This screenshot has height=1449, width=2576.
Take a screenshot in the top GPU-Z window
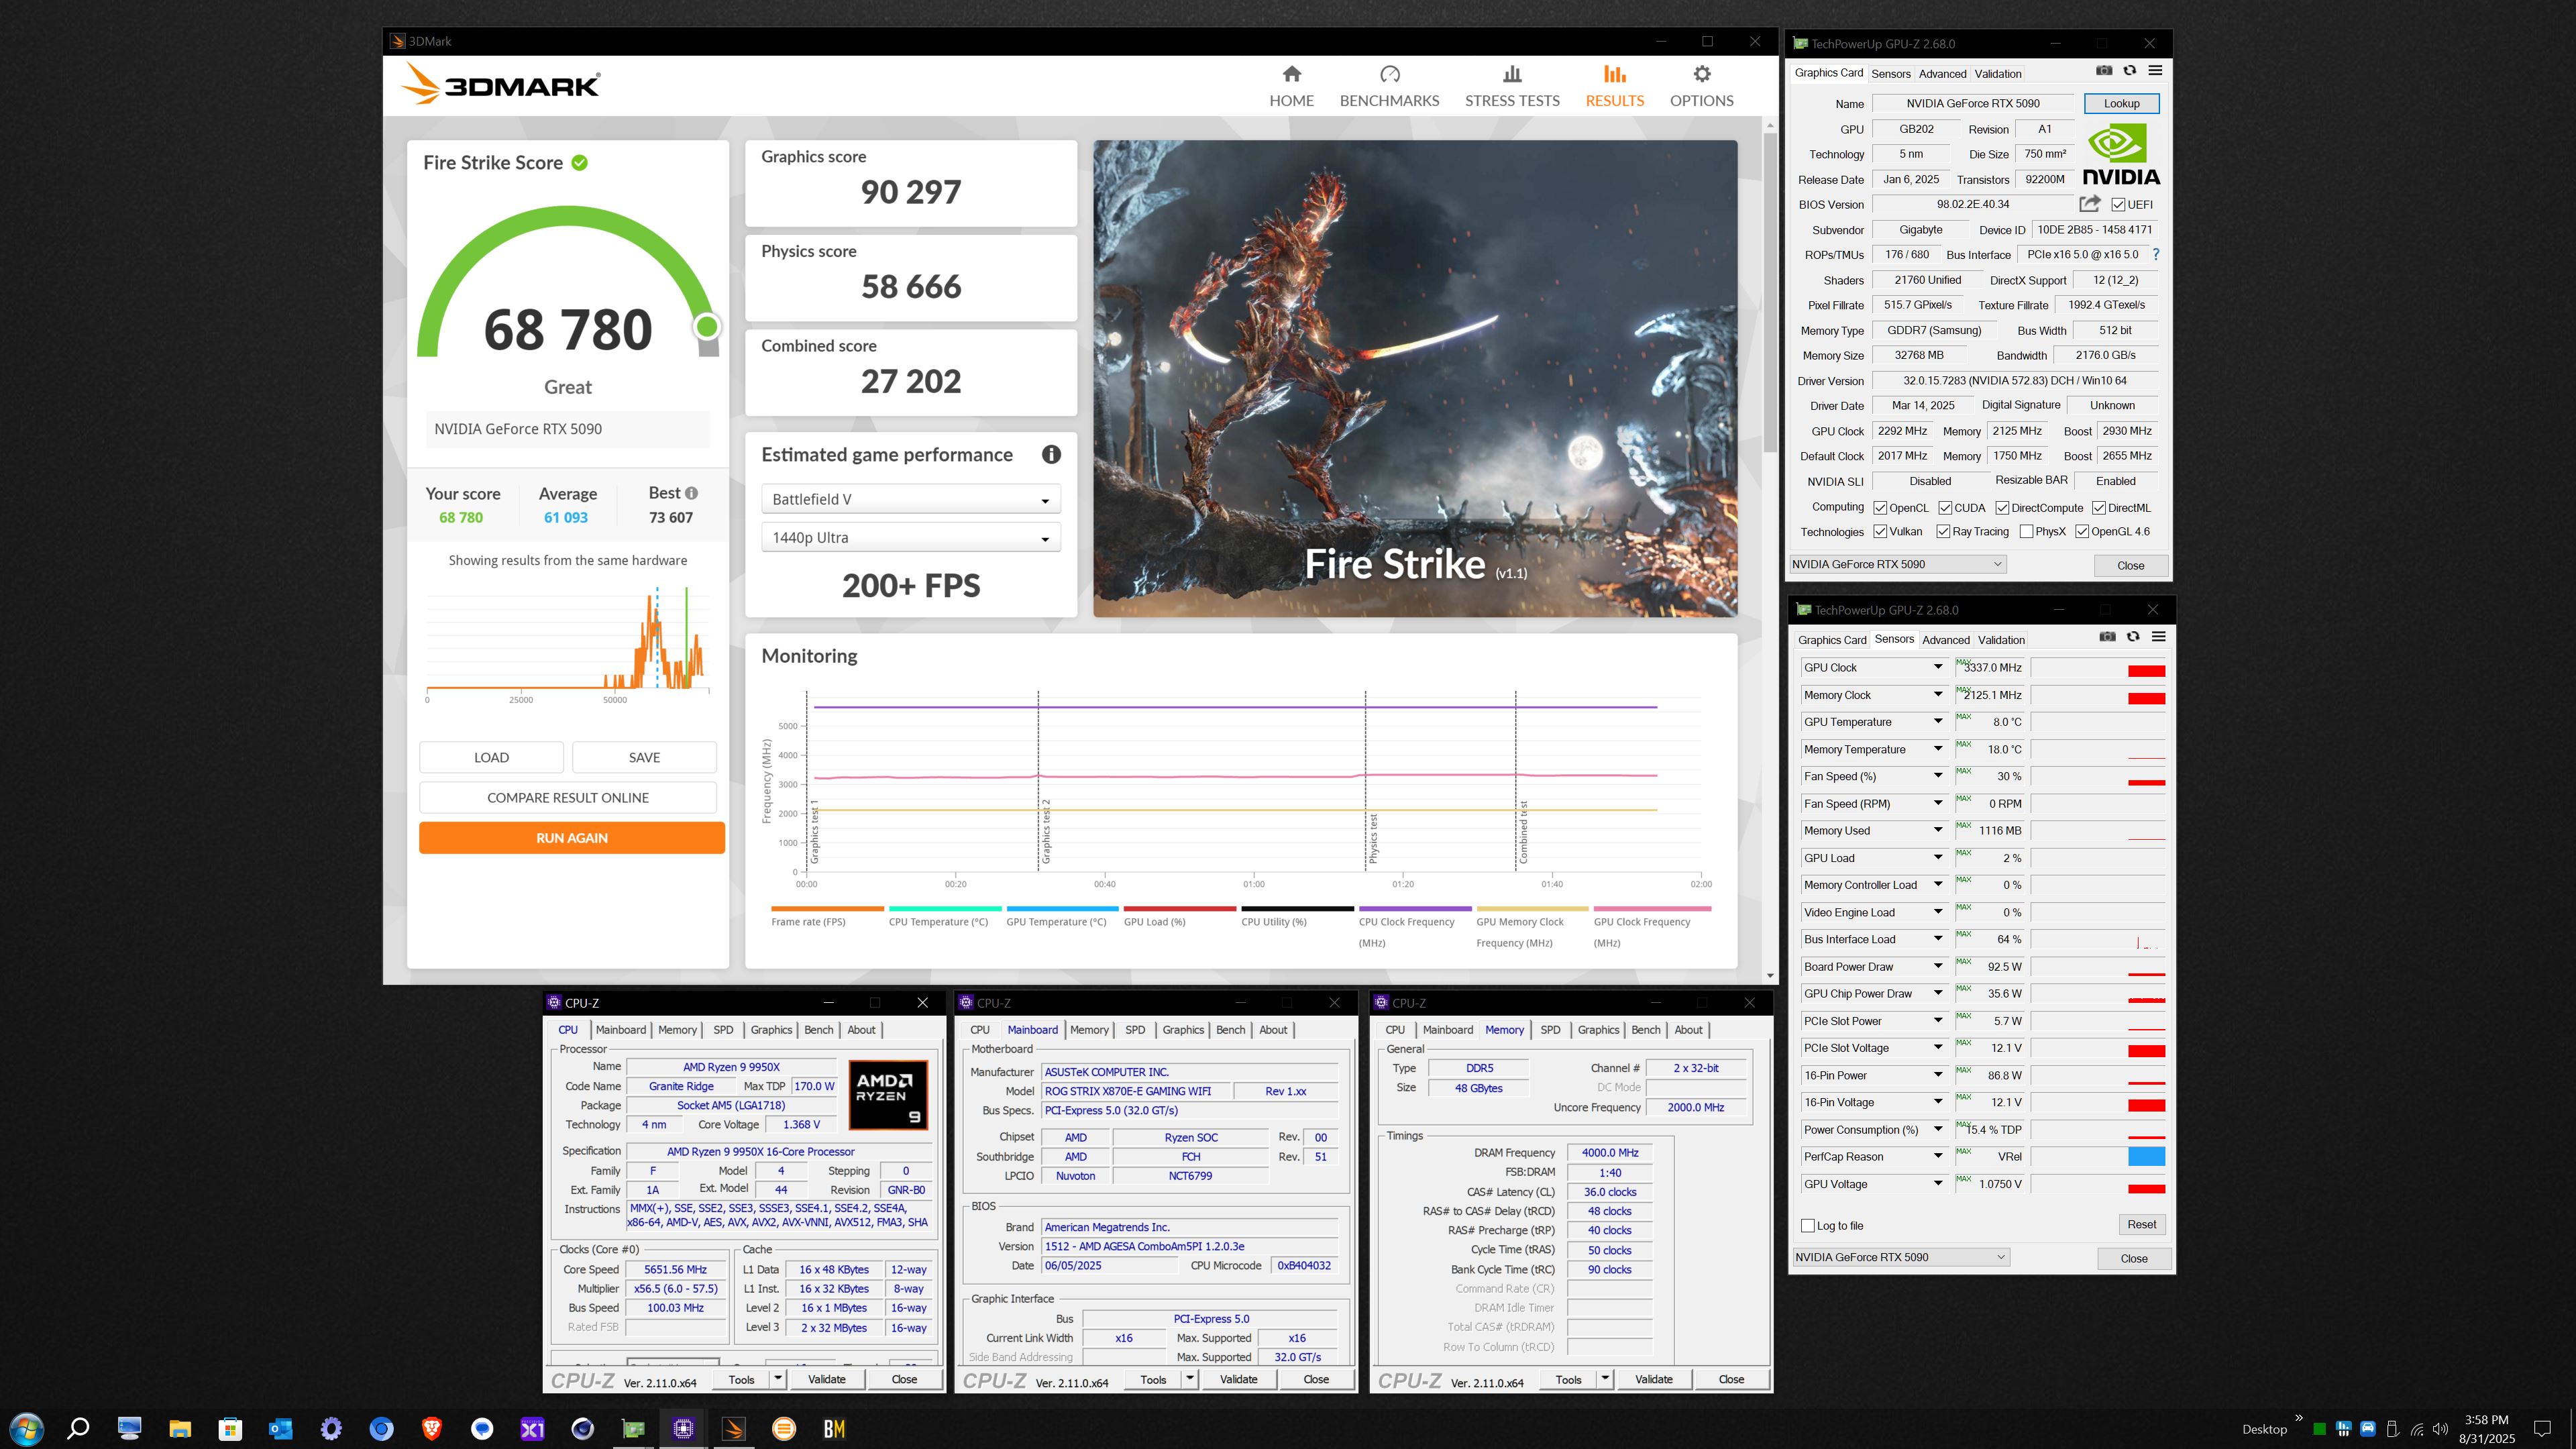(2104, 71)
